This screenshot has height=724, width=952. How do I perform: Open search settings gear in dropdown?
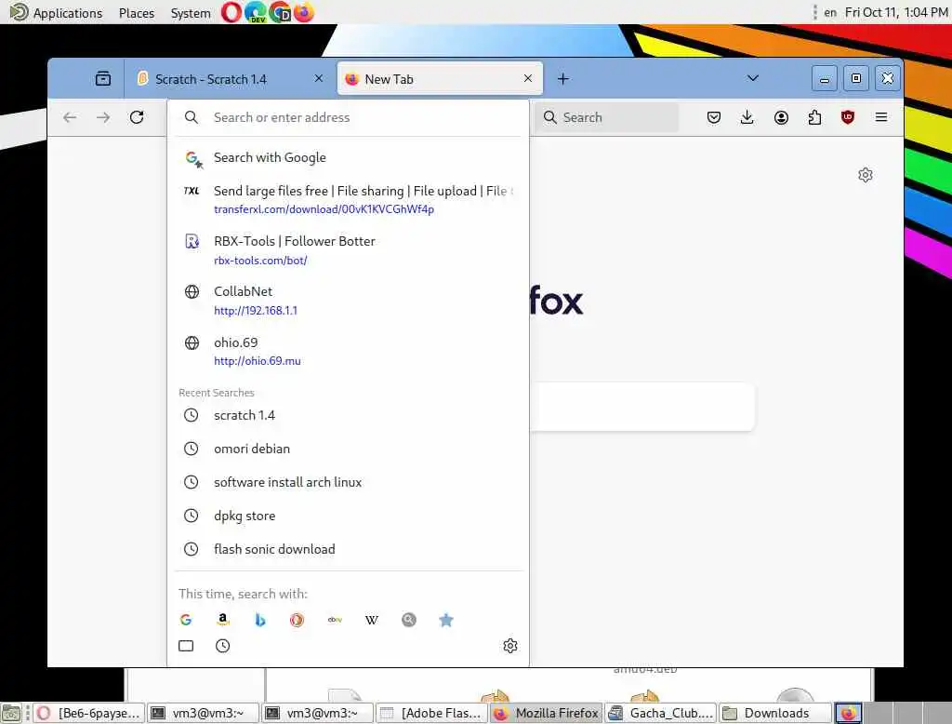click(510, 646)
